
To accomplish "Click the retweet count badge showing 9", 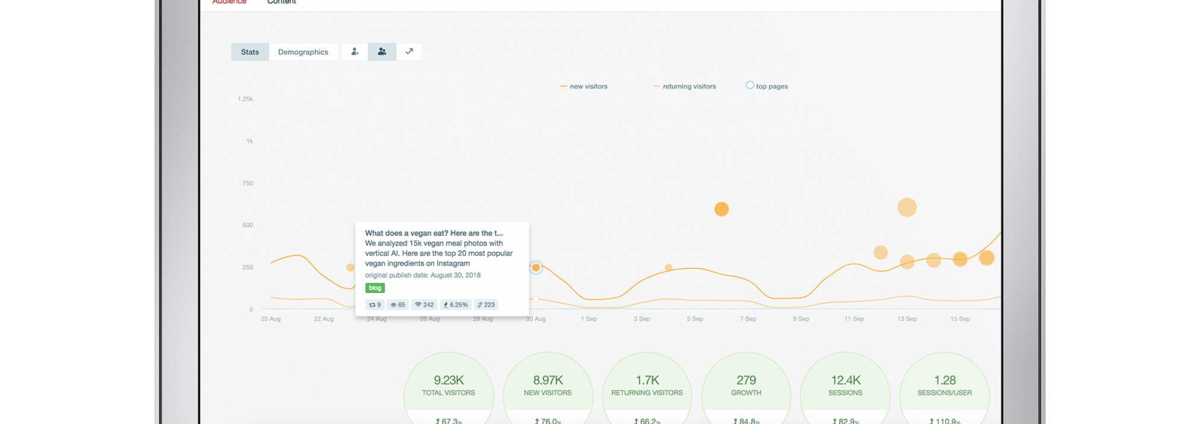I will pyautogui.click(x=375, y=305).
